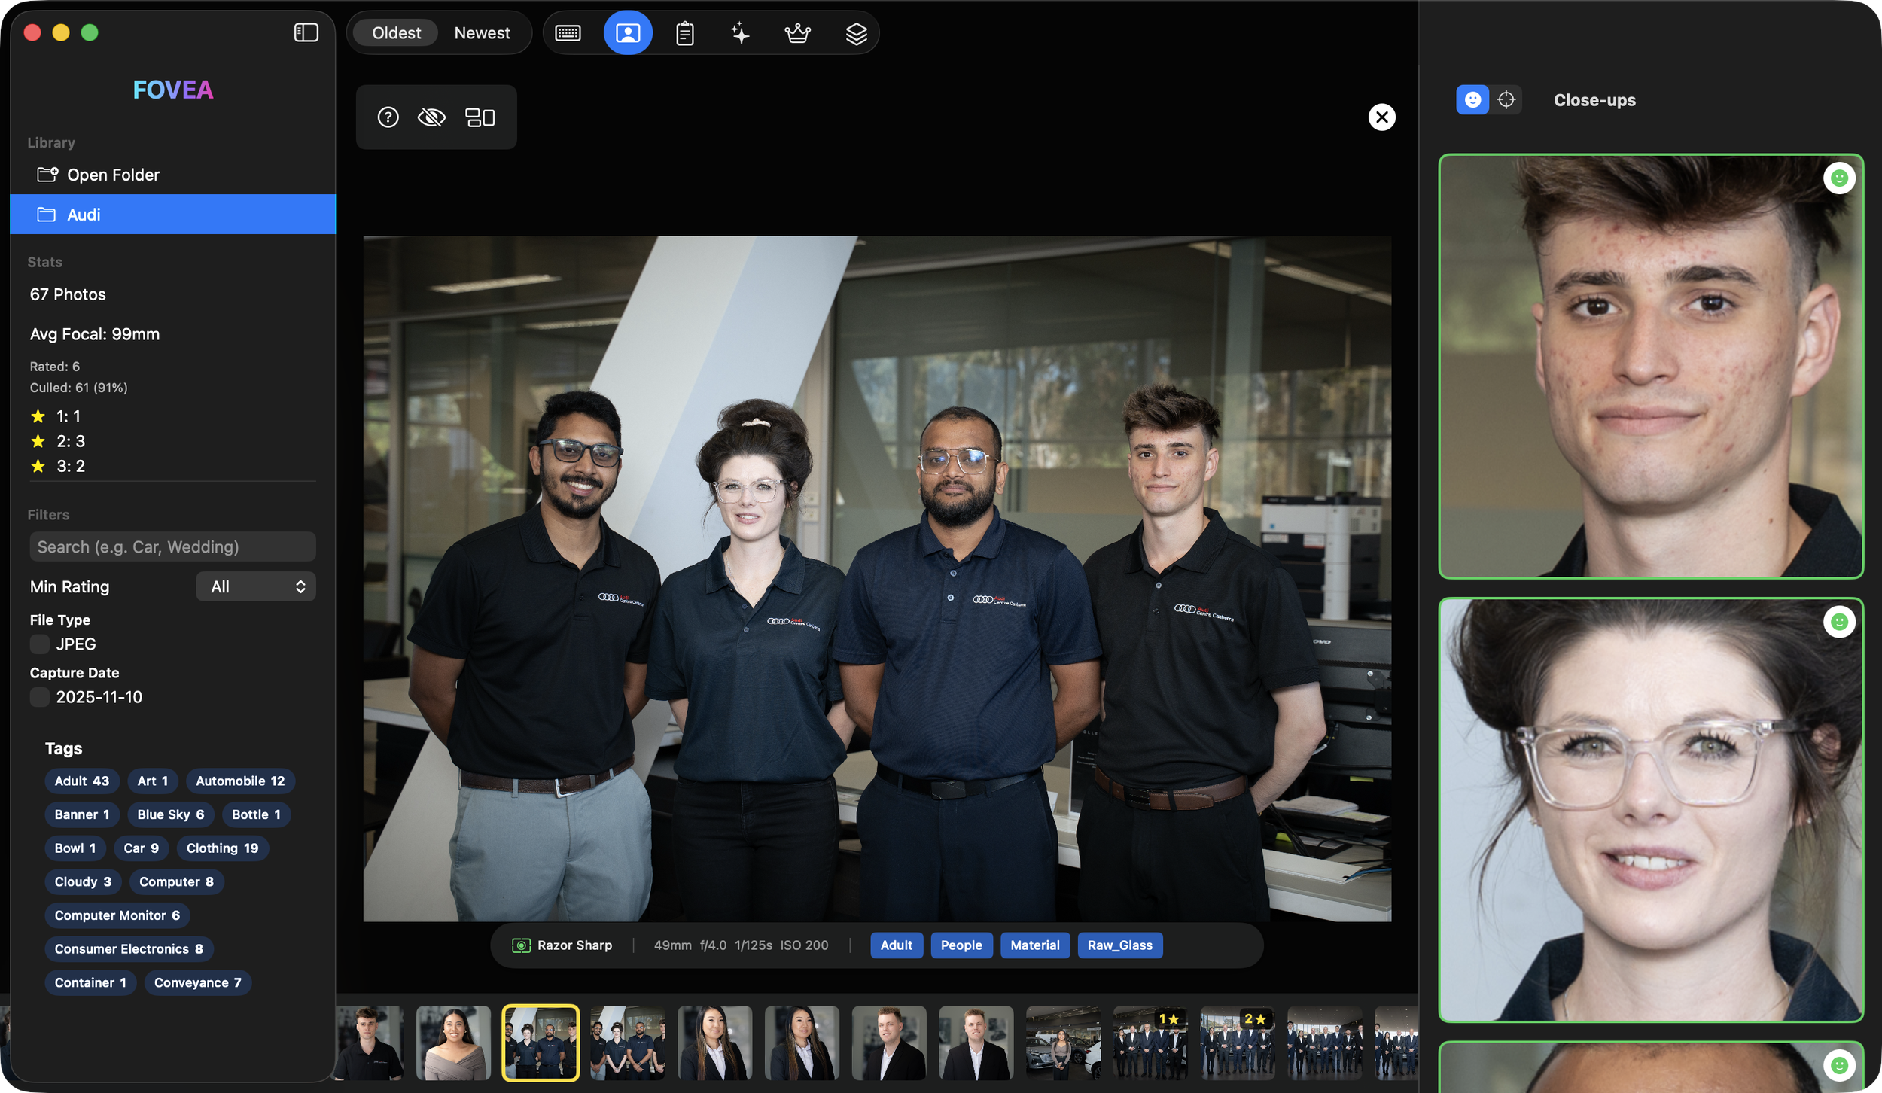Image resolution: width=1882 pixels, height=1093 pixels.
Task: Open the grid layout icon above the photo
Action: tap(481, 117)
